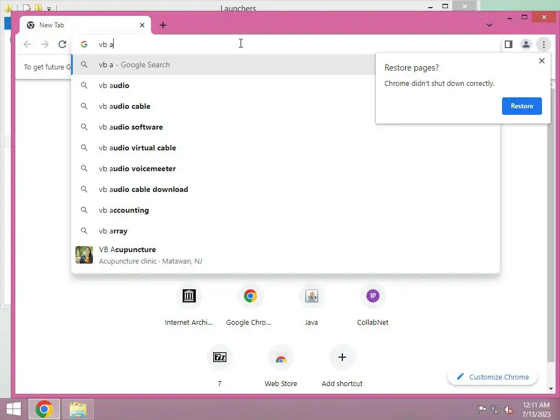Open the Internet Archive shortcut
Image resolution: width=560 pixels, height=420 pixels.
[189, 306]
